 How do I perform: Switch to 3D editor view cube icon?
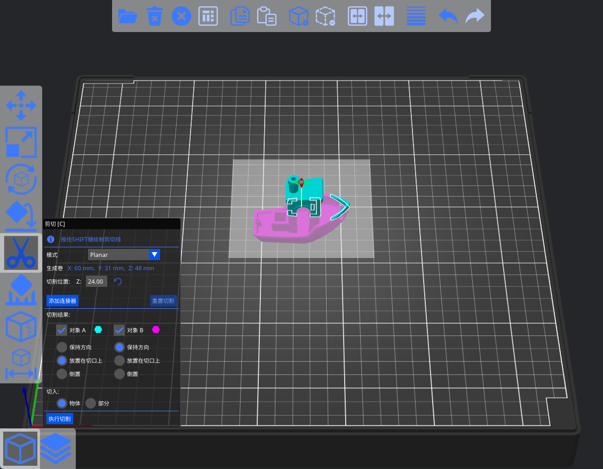coord(20,449)
